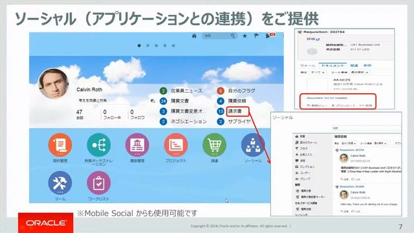414x233 pixels.
Task: Select グループ in the social sidebar
Action: [x=305, y=179]
